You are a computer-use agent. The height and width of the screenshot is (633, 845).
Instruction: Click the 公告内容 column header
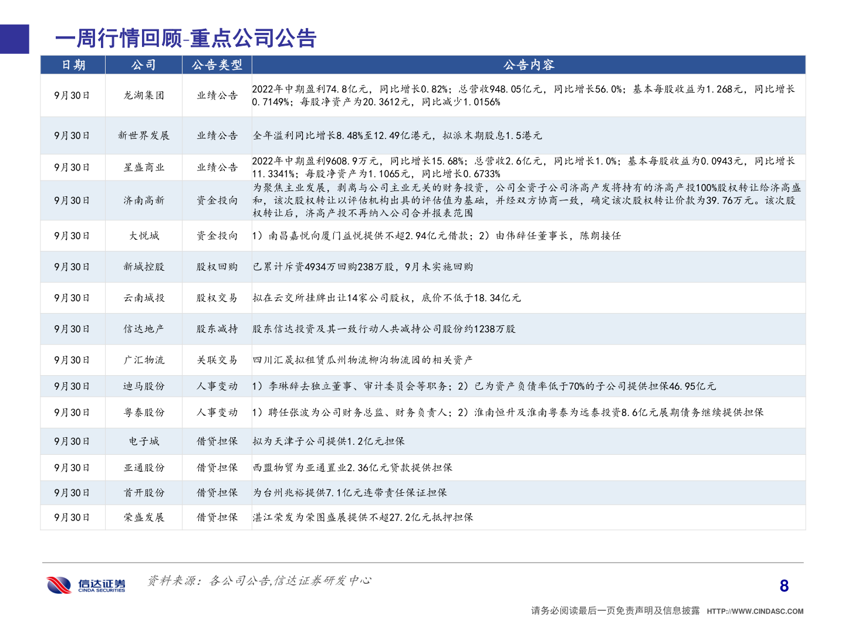pos(528,65)
